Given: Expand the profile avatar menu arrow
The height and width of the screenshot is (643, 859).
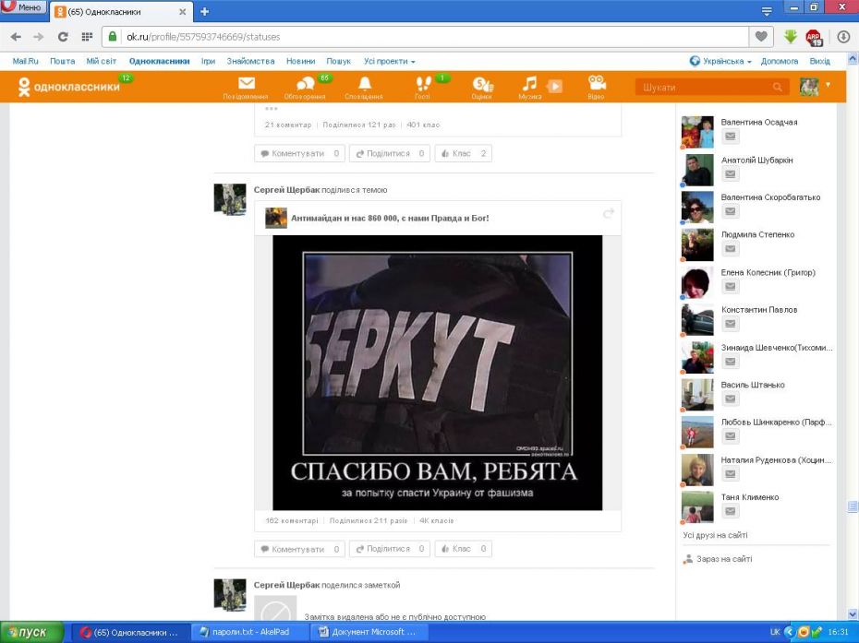Looking at the screenshot, I should (829, 85).
